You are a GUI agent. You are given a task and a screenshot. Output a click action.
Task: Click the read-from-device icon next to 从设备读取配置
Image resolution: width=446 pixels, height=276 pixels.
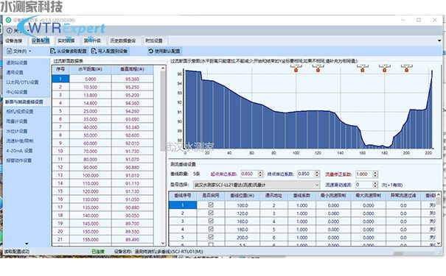point(52,51)
